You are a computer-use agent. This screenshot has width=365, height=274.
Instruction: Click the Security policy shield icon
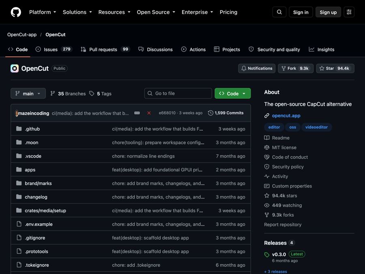pyautogui.click(x=267, y=167)
